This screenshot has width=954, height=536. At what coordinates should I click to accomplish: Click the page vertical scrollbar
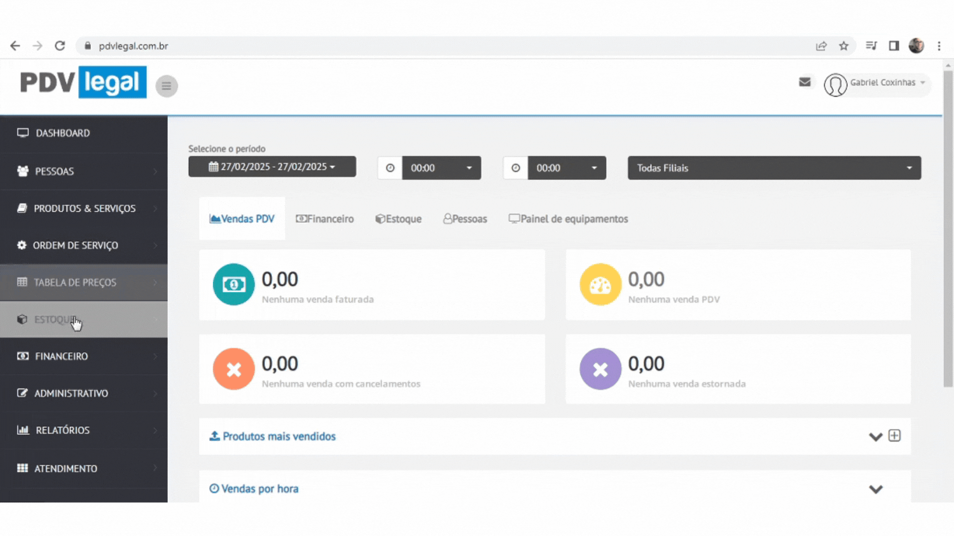point(948,228)
